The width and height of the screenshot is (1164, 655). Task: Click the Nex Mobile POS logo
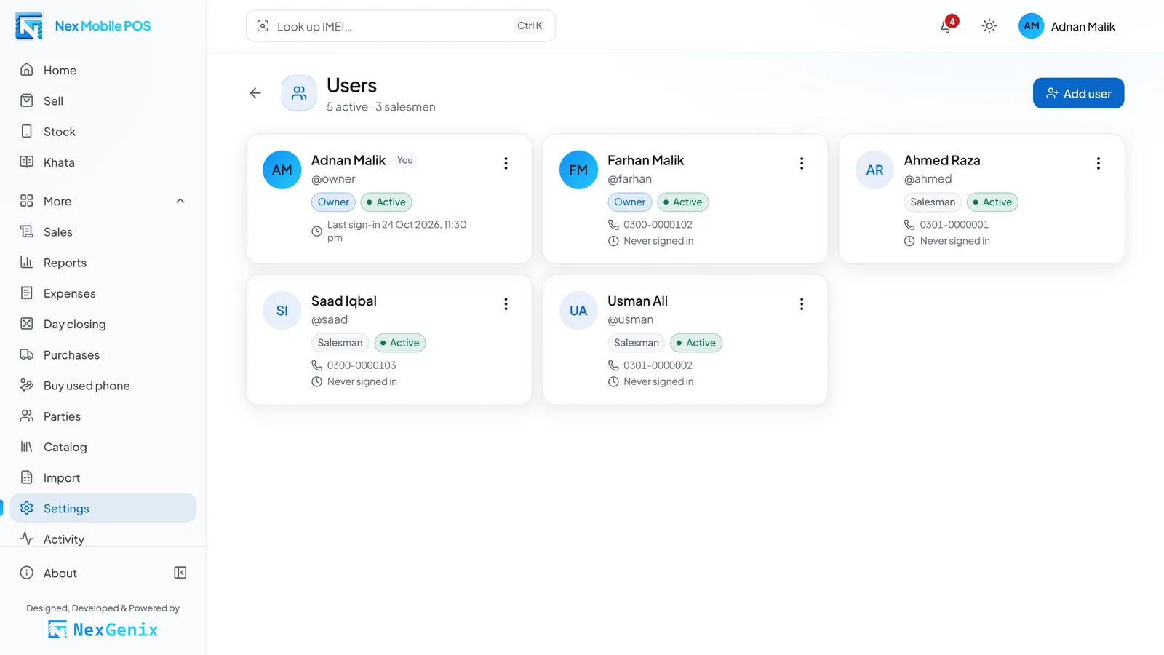click(83, 26)
